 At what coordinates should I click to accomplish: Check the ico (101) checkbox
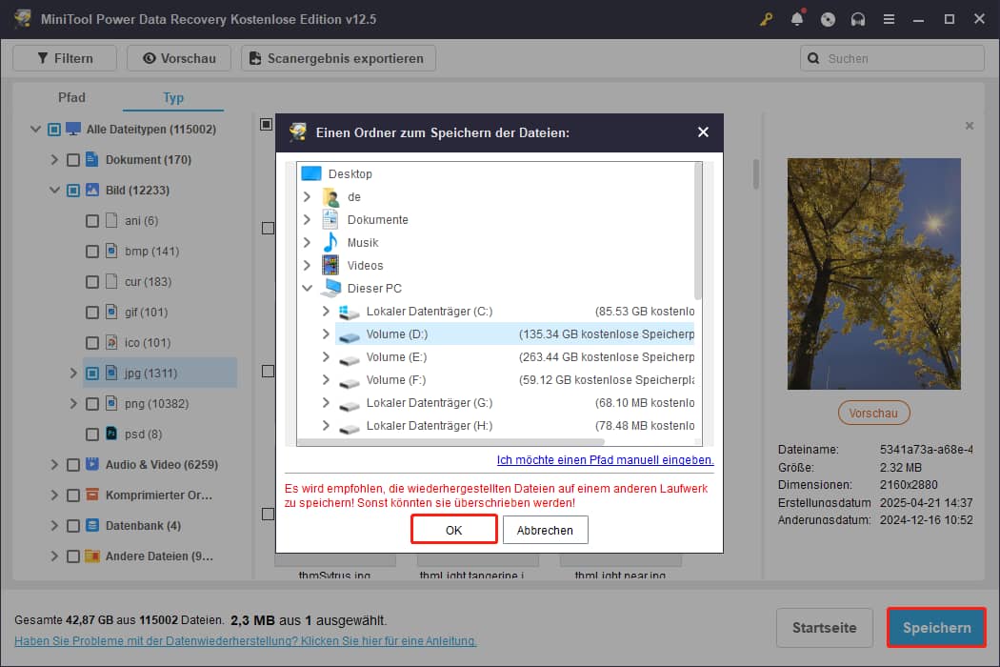click(x=92, y=343)
